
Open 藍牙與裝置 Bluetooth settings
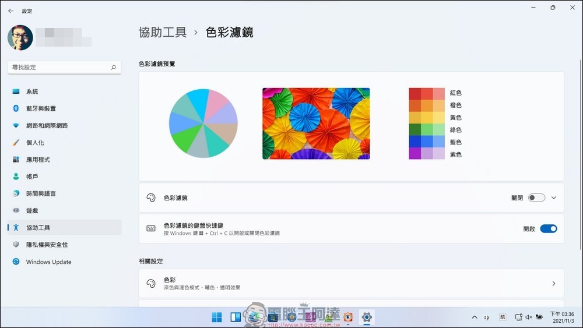click(41, 109)
